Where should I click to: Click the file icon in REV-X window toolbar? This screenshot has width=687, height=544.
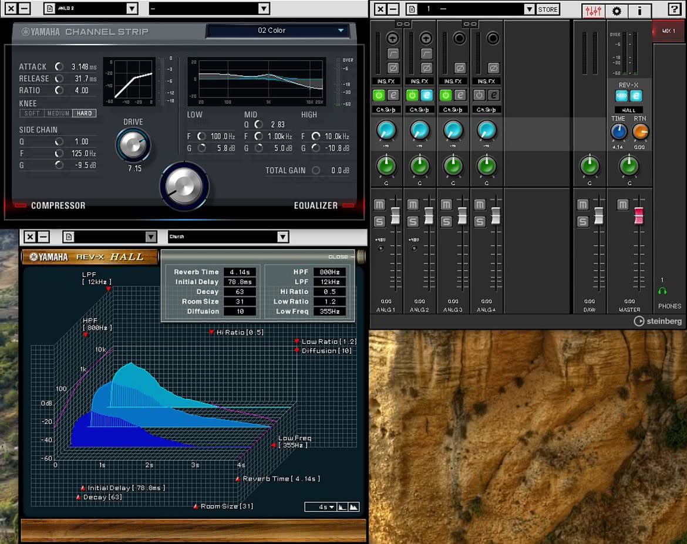(x=69, y=237)
